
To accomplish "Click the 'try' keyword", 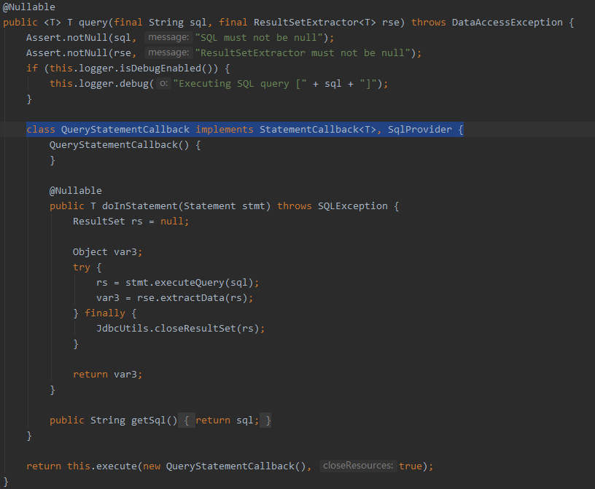I will 82,267.
